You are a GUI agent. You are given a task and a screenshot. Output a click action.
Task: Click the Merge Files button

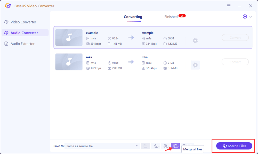234,146
